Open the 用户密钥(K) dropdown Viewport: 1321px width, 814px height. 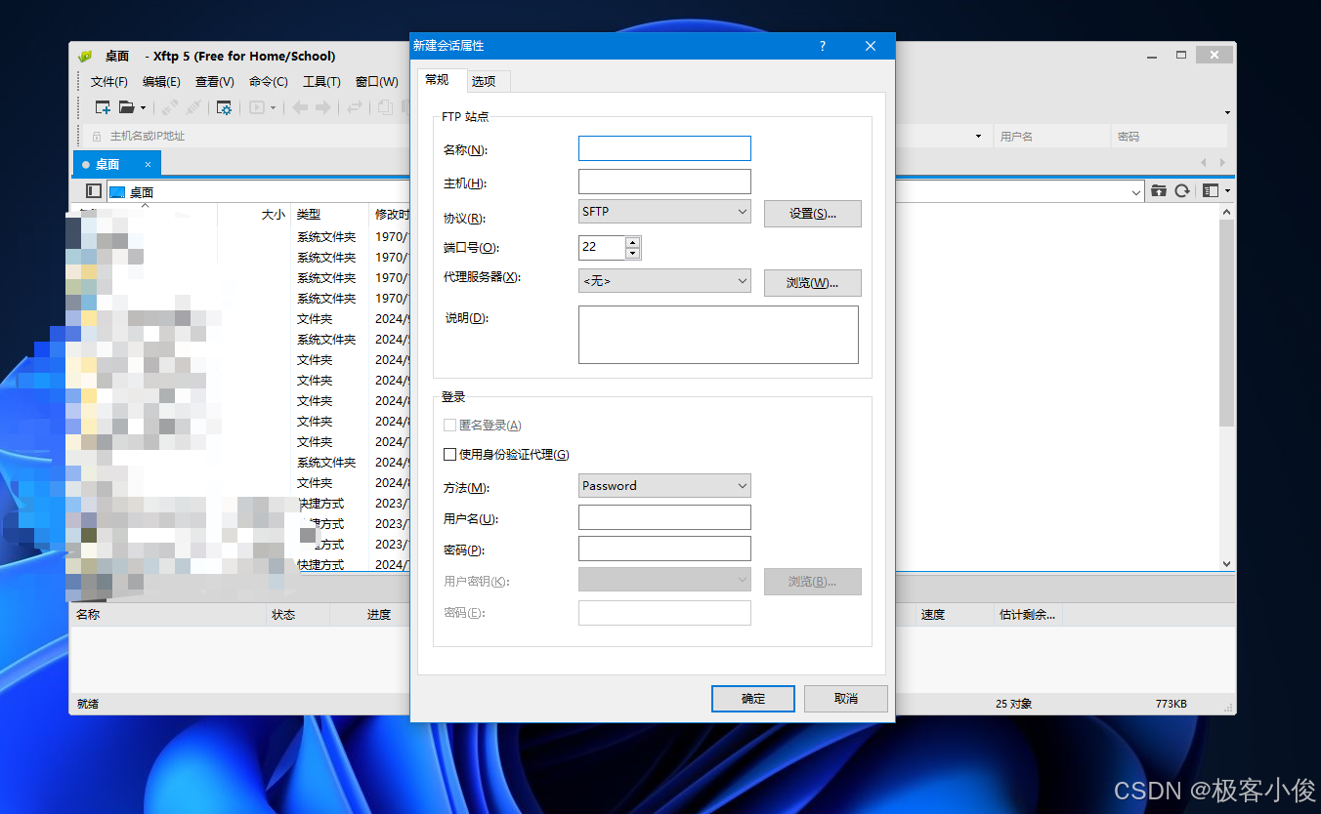pyautogui.click(x=664, y=580)
